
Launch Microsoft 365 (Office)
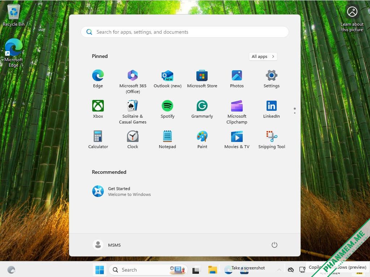click(133, 82)
